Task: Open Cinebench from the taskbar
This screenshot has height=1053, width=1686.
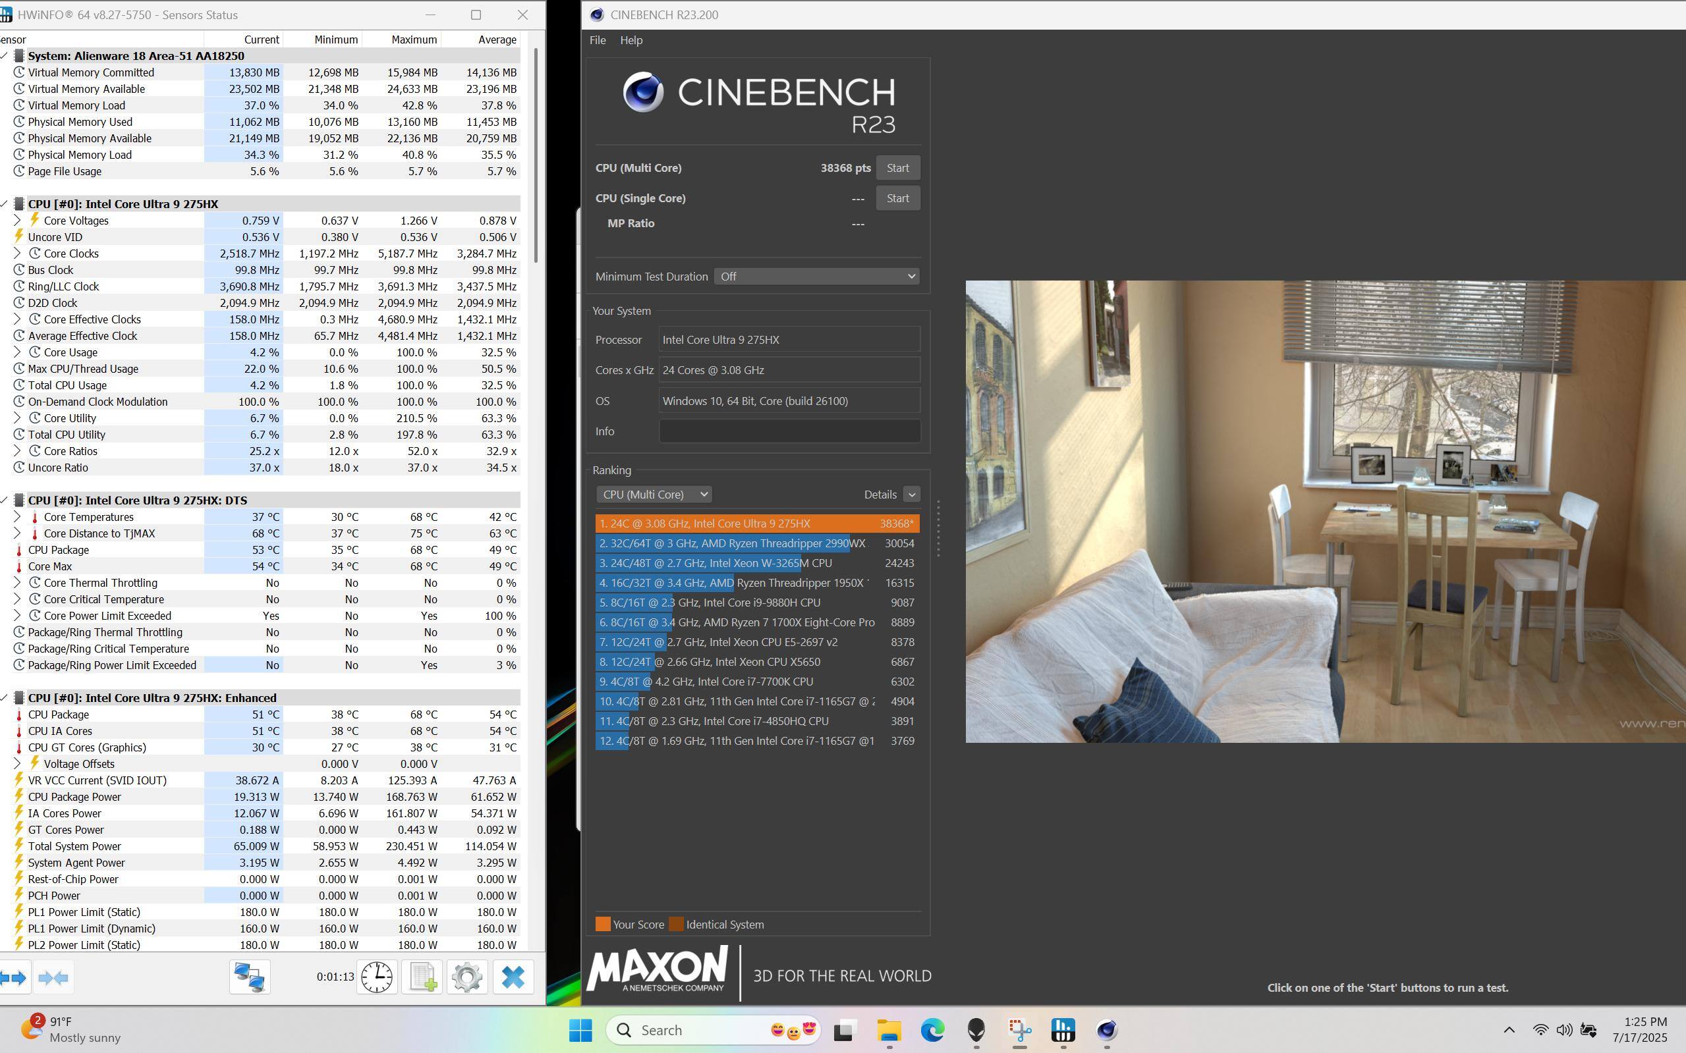Action: [x=1106, y=1030]
